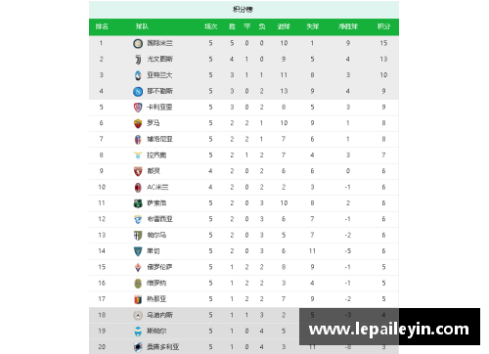The width and height of the screenshot is (489, 354).
Task: Select the AC Milan crest
Action: click(138, 188)
